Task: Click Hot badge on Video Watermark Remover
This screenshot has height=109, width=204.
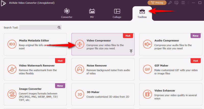Action: click(x=60, y=61)
